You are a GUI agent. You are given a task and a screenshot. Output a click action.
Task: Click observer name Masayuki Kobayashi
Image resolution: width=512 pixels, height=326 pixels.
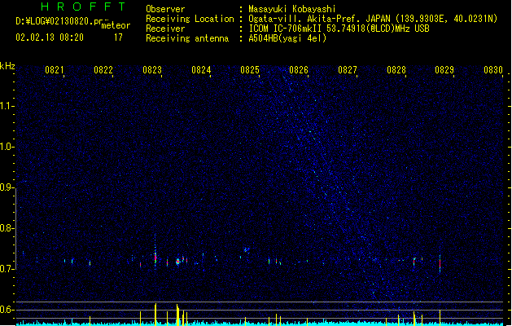pyautogui.click(x=292, y=9)
